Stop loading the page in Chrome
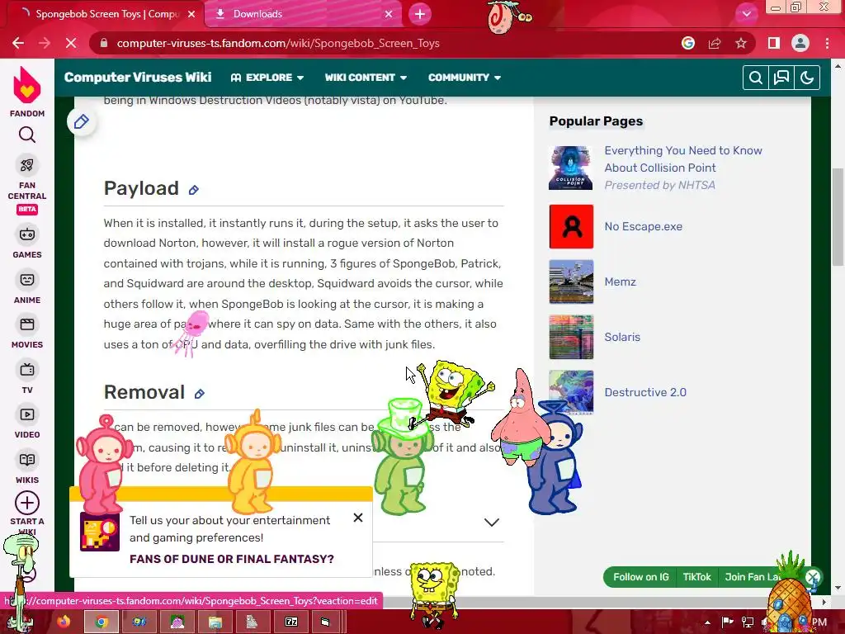Screen dimensions: 845x634 tap(71, 43)
